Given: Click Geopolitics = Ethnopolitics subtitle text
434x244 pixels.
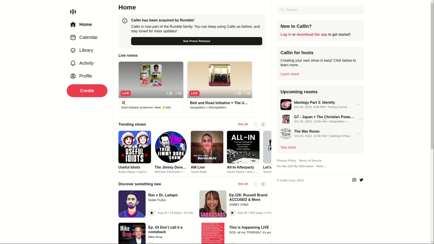Looking at the screenshot, I should (208, 108).
